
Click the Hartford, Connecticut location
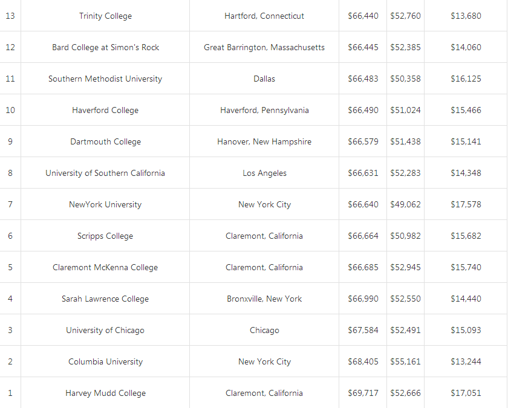pos(264,16)
